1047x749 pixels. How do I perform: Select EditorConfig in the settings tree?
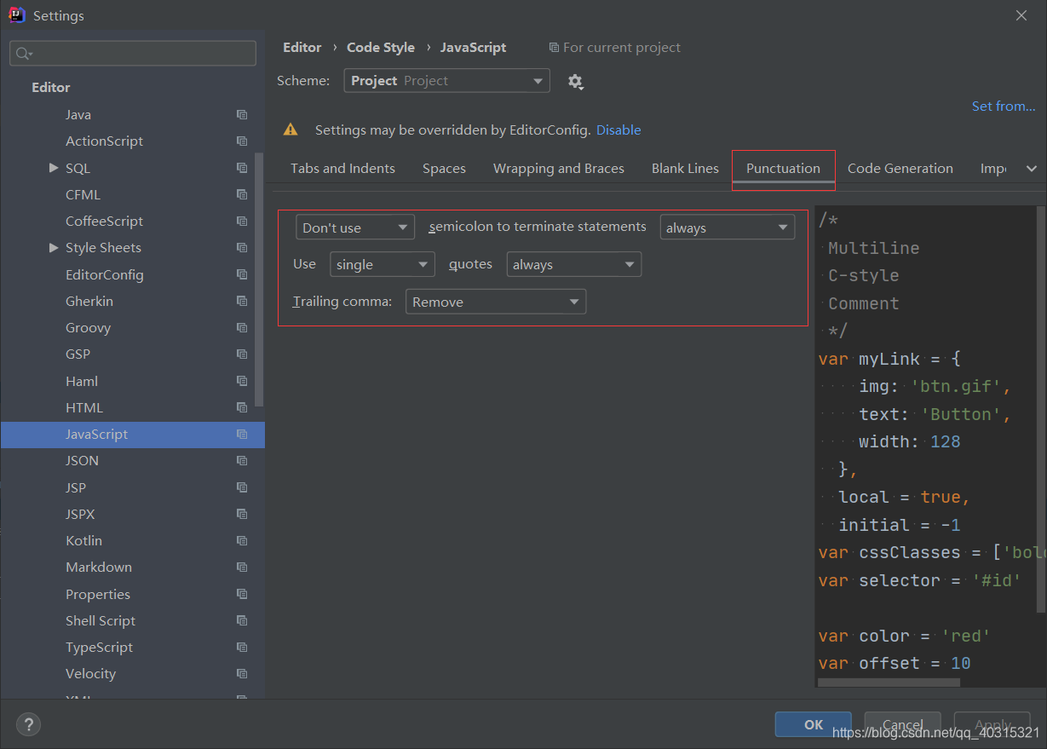[105, 274]
